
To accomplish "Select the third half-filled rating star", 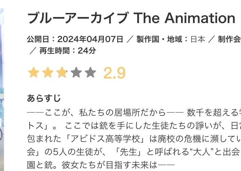I will (x=62, y=73).
